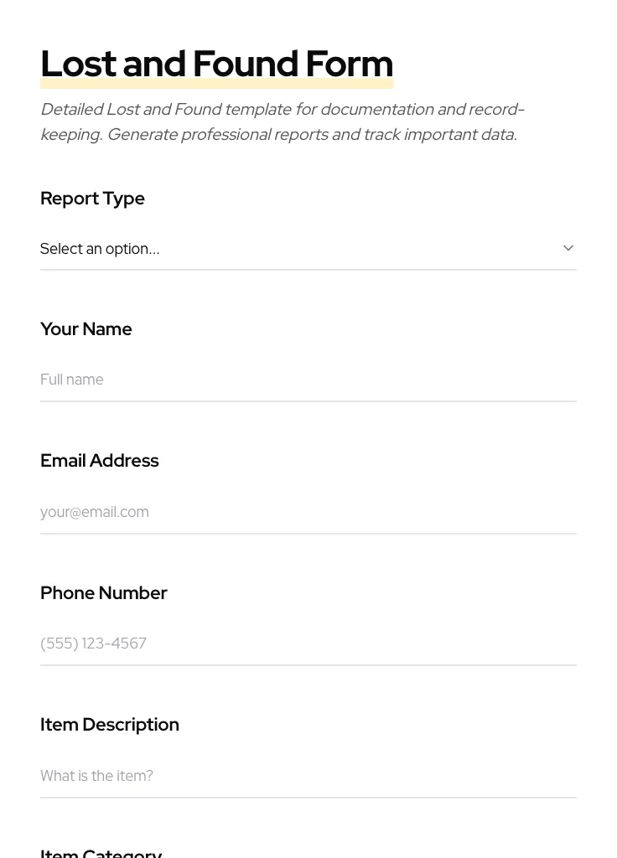Click the "What is the item?" placeholder
The height and width of the screenshot is (858, 617).
(96, 776)
